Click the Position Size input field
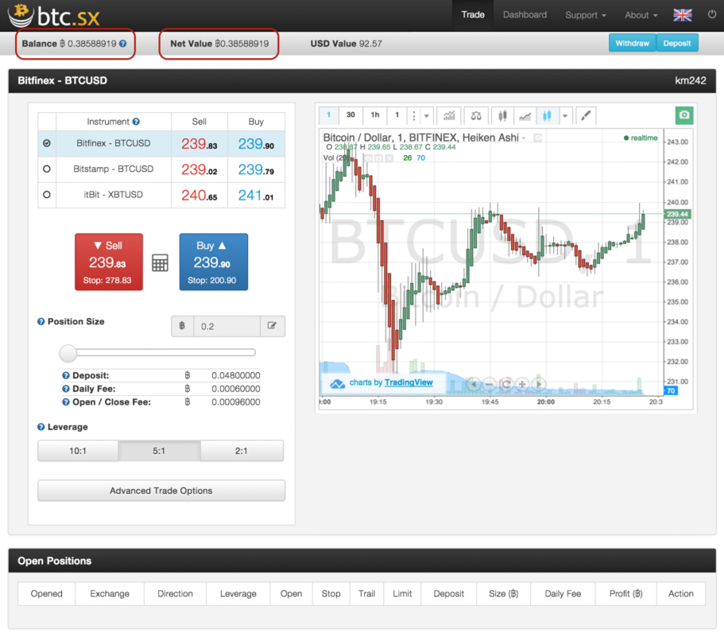 click(226, 327)
